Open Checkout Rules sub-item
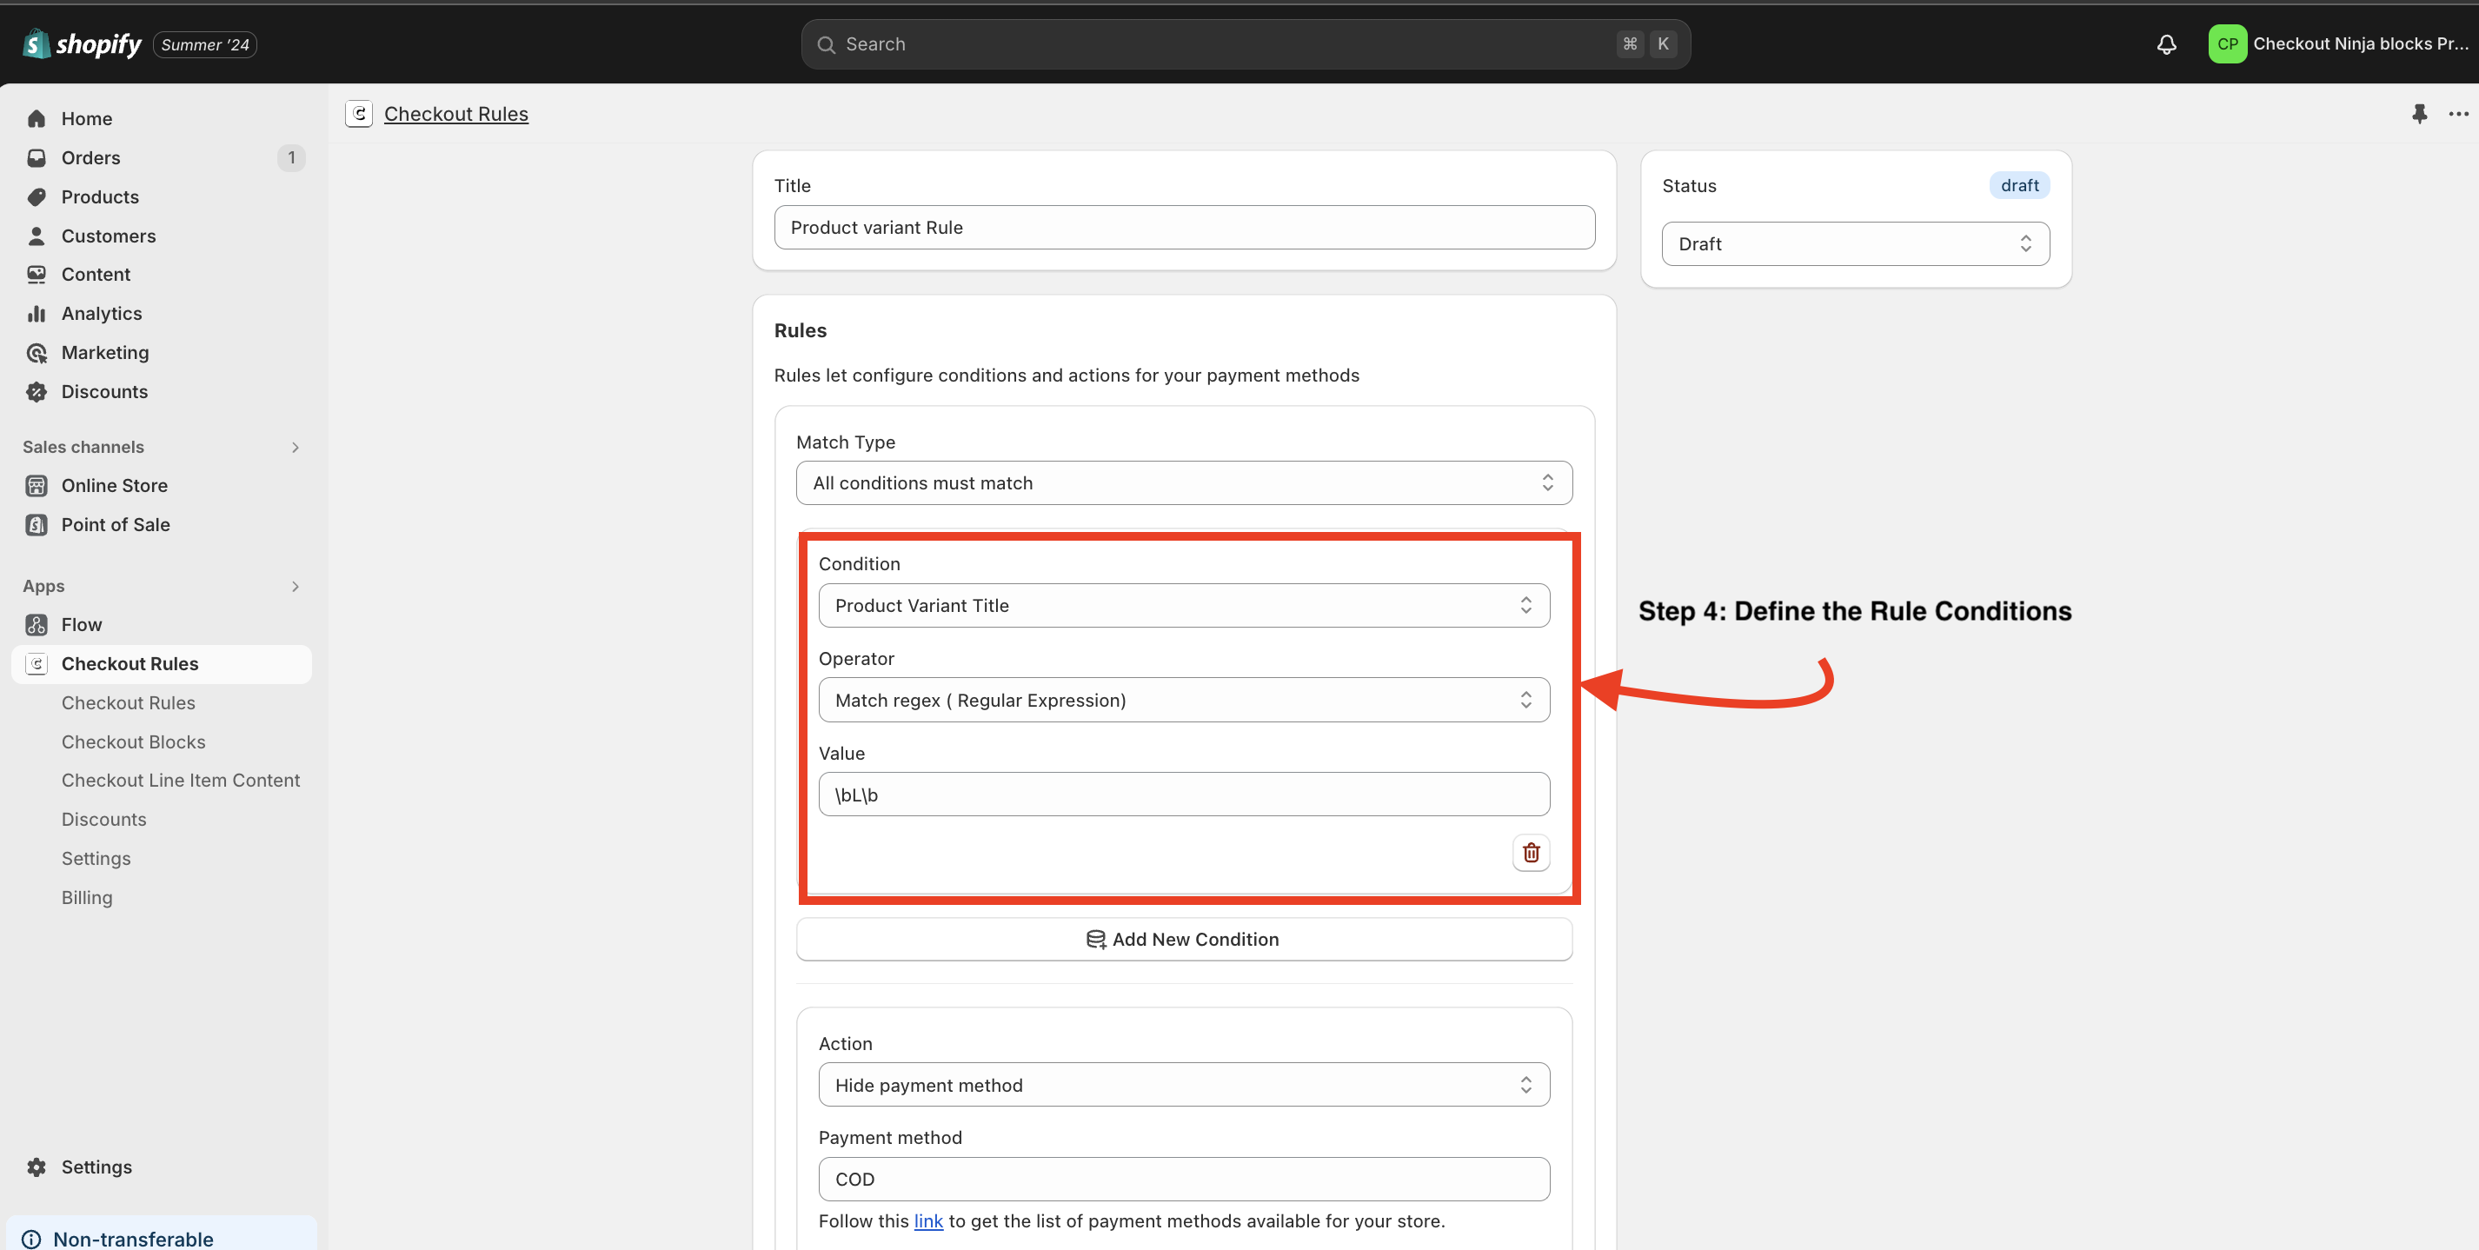 (128, 702)
